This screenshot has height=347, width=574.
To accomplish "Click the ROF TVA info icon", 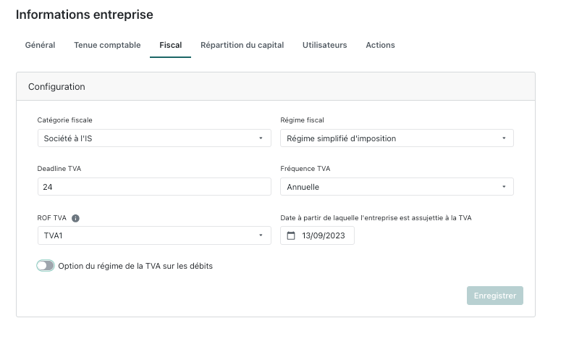I will tap(76, 218).
